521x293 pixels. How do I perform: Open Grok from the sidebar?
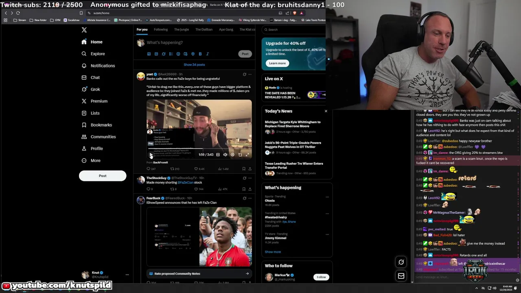click(x=90, y=89)
